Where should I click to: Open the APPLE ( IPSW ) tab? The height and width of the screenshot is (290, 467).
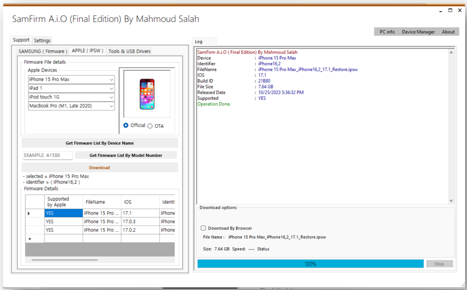(x=88, y=51)
